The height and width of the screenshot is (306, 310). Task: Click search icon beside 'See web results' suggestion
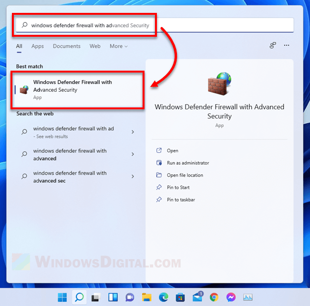click(24, 132)
